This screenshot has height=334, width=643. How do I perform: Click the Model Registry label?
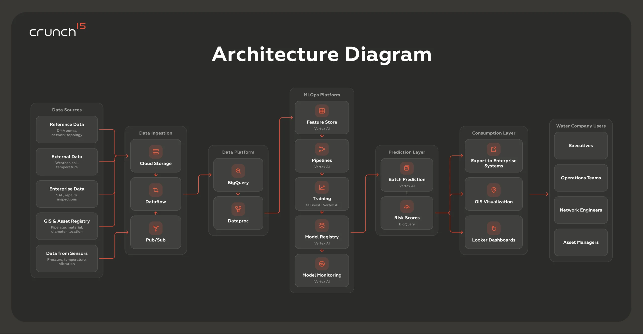point(322,237)
